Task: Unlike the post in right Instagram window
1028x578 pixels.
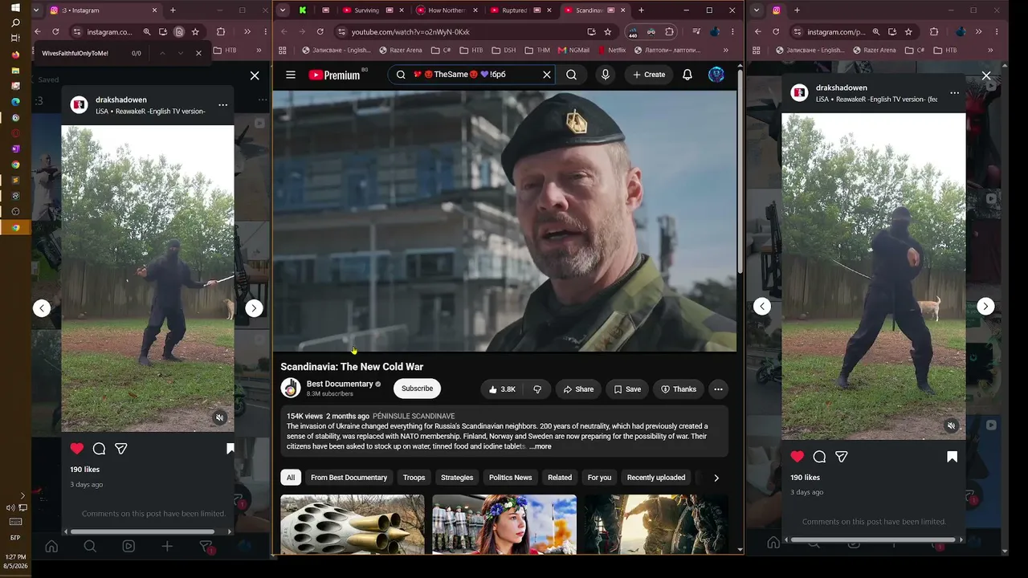Action: click(798, 457)
